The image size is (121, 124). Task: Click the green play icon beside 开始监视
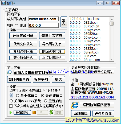11,113
